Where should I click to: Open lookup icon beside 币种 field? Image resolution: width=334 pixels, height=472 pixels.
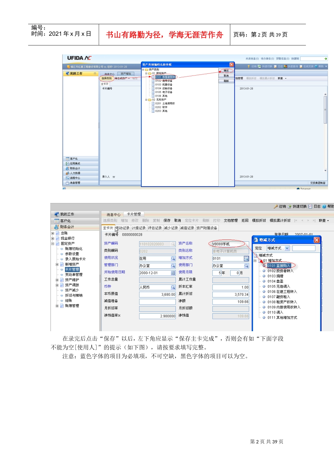173,287
